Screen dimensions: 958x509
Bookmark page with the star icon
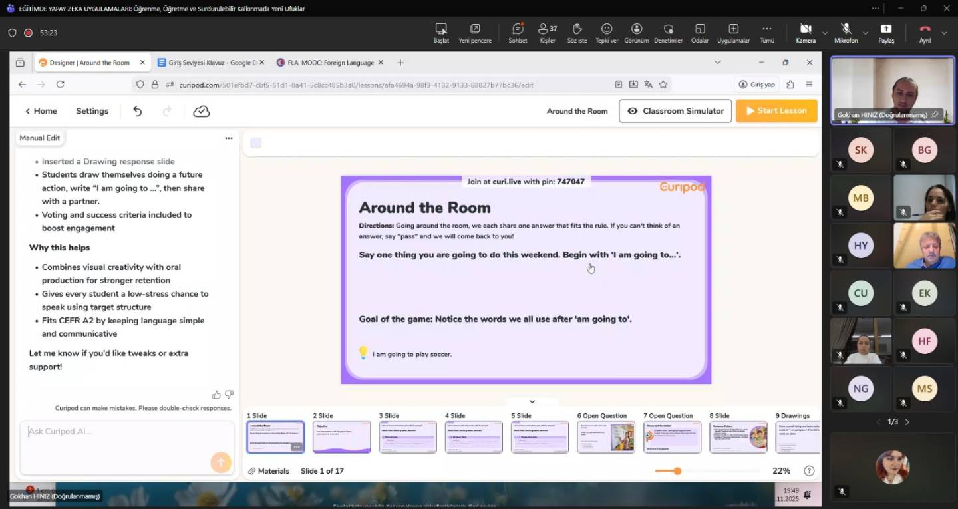coord(663,85)
